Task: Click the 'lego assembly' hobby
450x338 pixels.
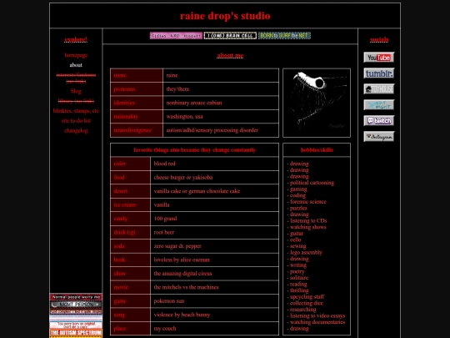Action: click(x=304, y=252)
